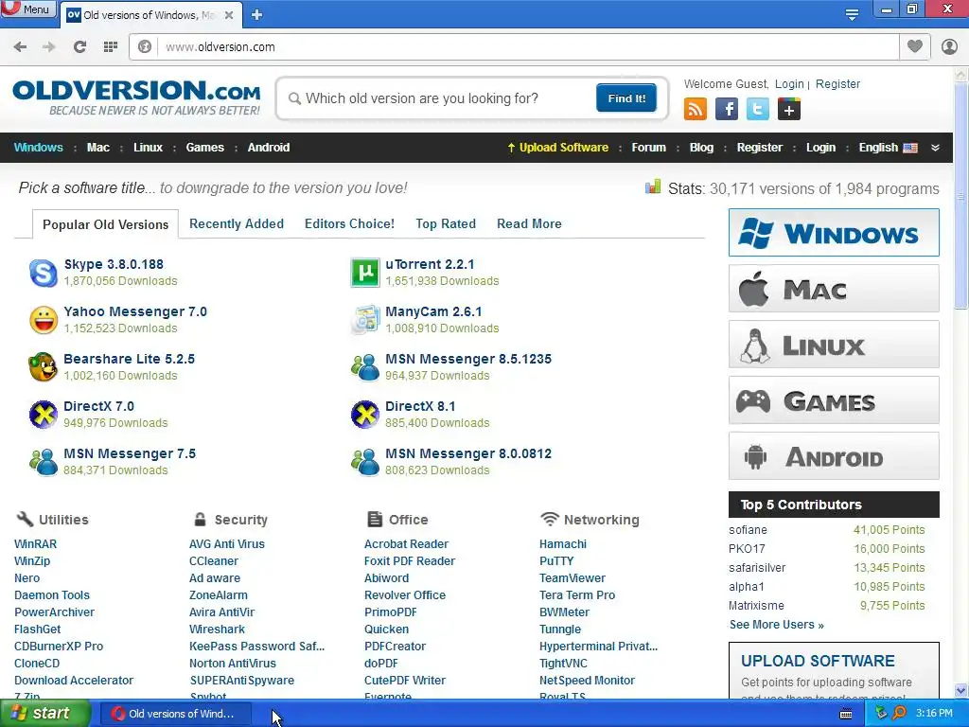Click the Login link beside Welcome Guest
The width and height of the screenshot is (969, 727).
pyautogui.click(x=789, y=84)
